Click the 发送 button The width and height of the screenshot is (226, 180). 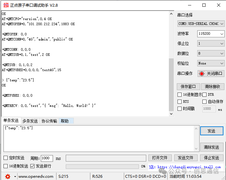pyautogui.click(x=212, y=131)
